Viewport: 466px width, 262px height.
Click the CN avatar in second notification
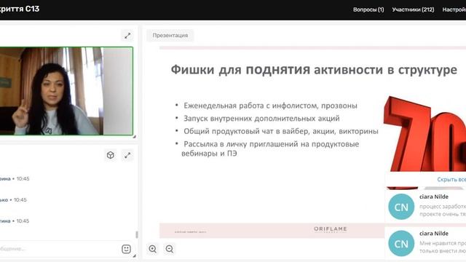401,244
